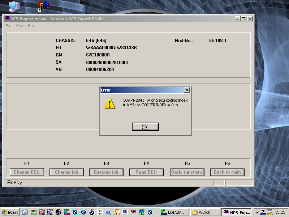This screenshot has width=289, height=217.
Task: Open the green arrow transfer quick launch icon
Action: click(33, 212)
